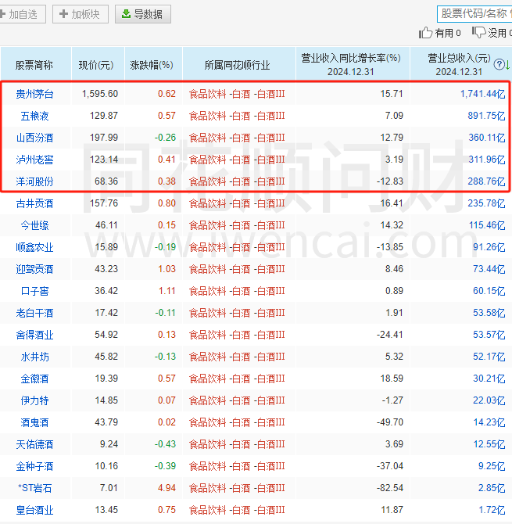Click the green download icon in 导数据
The height and width of the screenshot is (524, 512).
pos(126,14)
